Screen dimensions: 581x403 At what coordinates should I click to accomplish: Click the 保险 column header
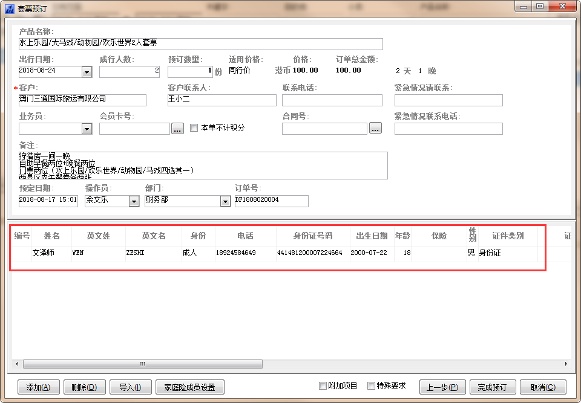click(x=439, y=236)
